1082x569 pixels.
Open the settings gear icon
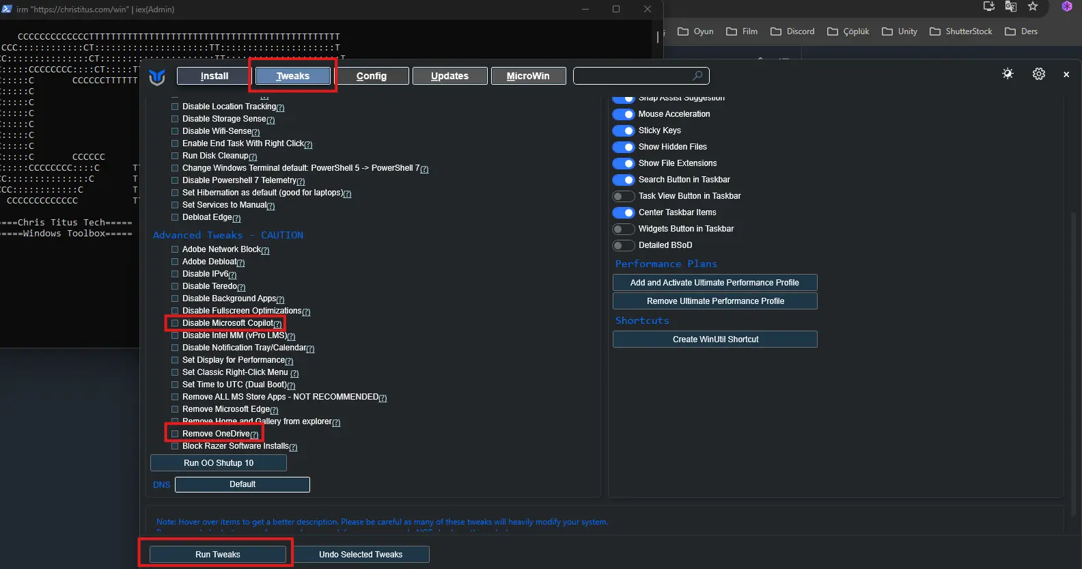pyautogui.click(x=1039, y=74)
